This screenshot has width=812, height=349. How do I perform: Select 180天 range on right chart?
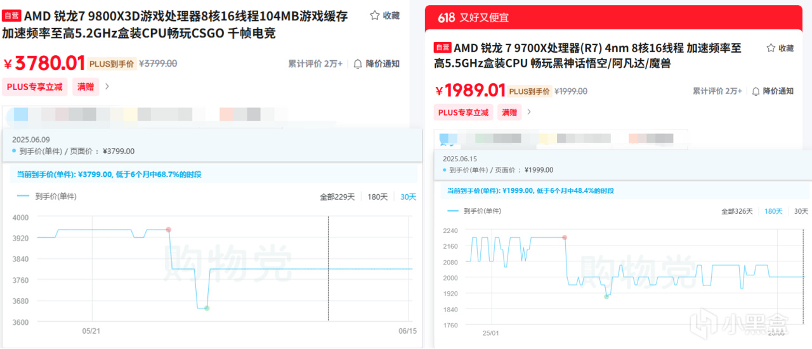coord(773,211)
